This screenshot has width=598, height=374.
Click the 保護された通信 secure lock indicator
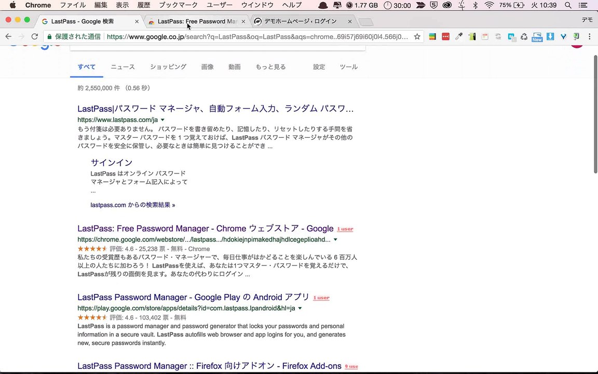(x=74, y=37)
